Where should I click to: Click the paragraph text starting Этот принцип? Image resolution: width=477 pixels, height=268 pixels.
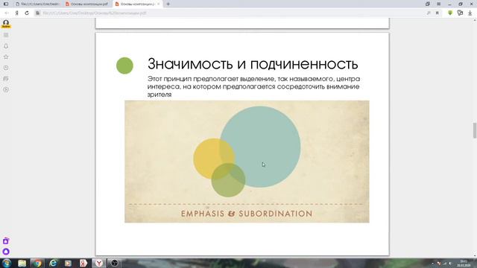coord(253,86)
